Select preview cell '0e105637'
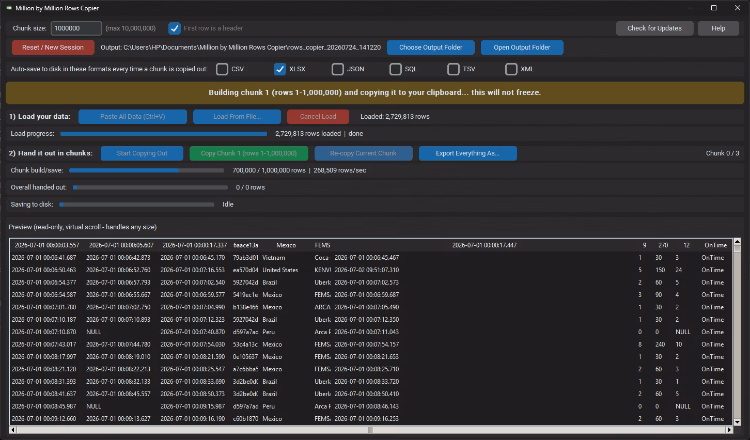This screenshot has height=440, width=750. (245, 357)
